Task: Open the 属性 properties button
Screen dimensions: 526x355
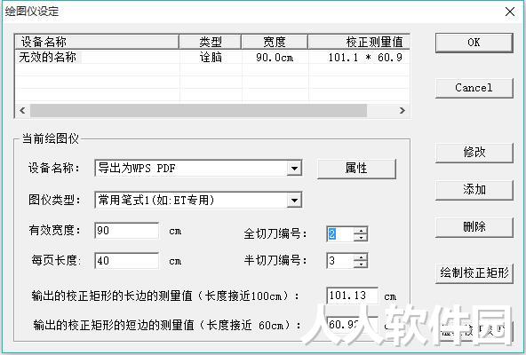Action: click(x=356, y=169)
